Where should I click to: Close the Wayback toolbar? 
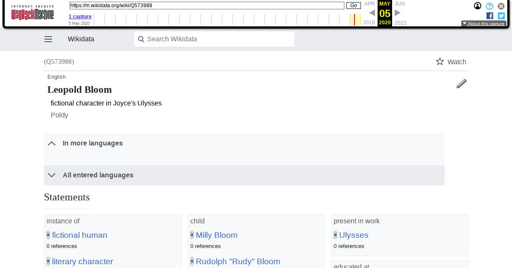(x=501, y=6)
